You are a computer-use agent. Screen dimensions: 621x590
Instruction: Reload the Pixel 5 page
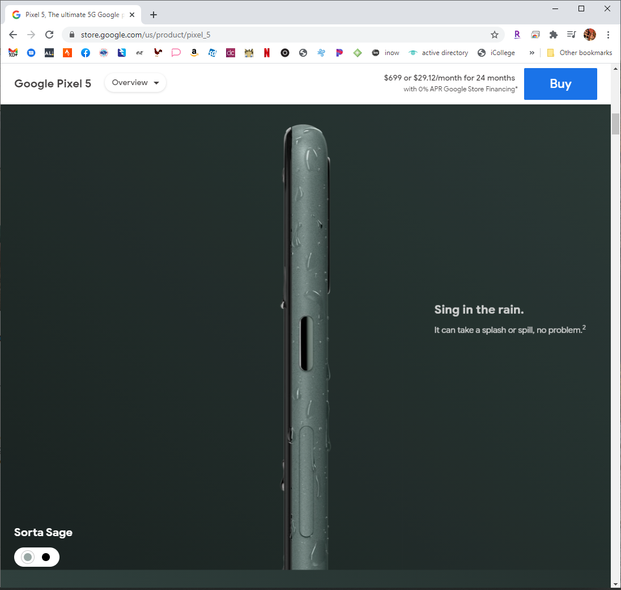(49, 35)
